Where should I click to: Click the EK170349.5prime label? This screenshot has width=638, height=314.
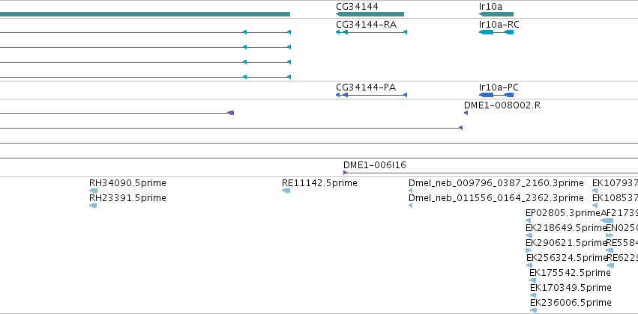click(571, 288)
